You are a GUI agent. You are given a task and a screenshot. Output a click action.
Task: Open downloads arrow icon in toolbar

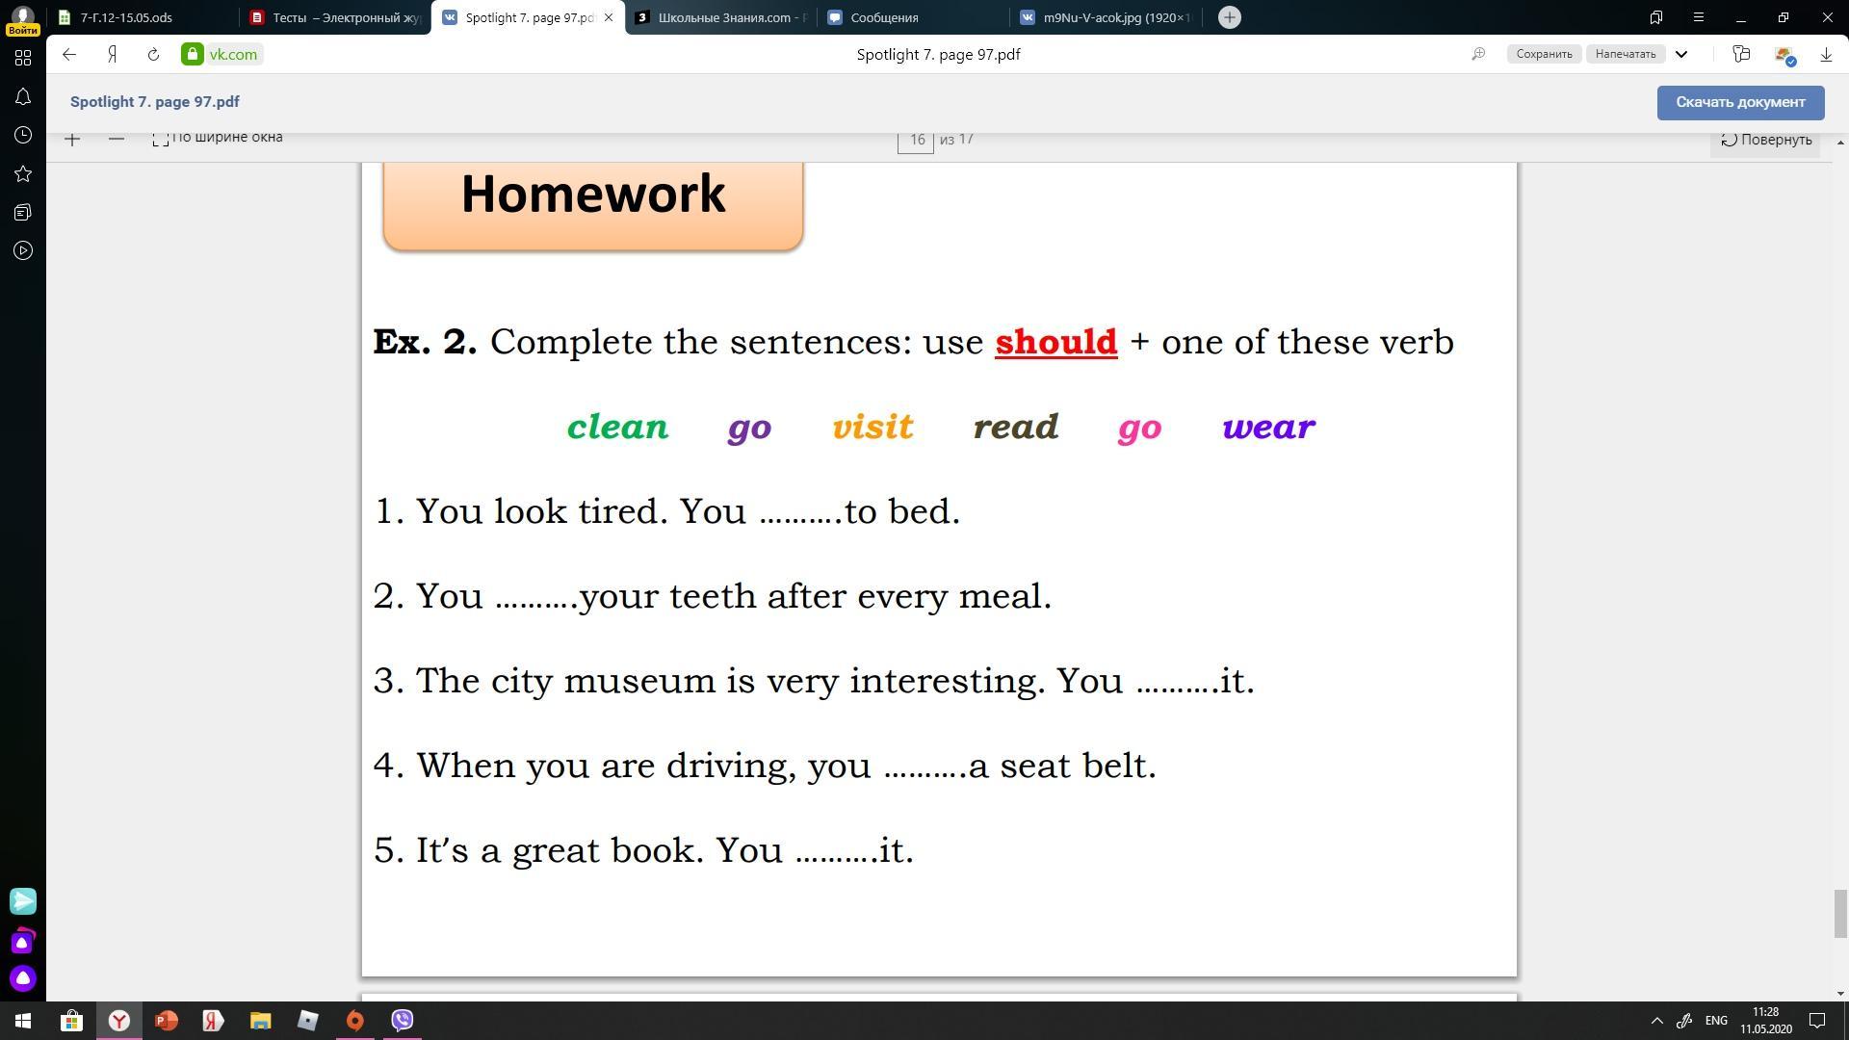[x=1825, y=55]
